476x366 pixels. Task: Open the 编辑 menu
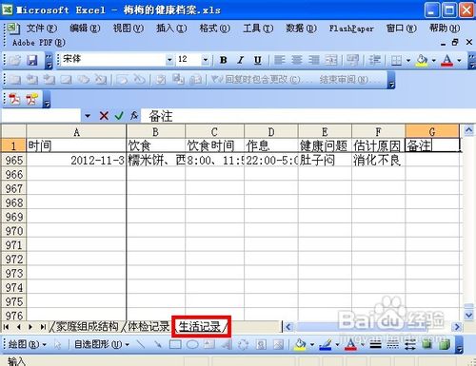pos(85,29)
